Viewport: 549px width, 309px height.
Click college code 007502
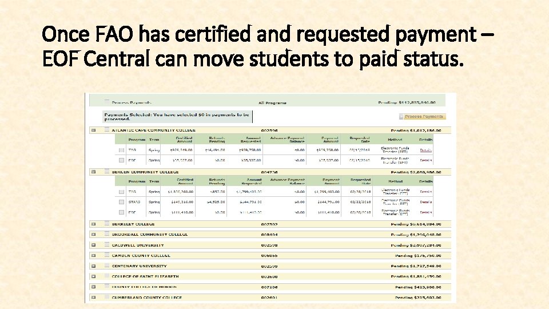pyautogui.click(x=269, y=224)
